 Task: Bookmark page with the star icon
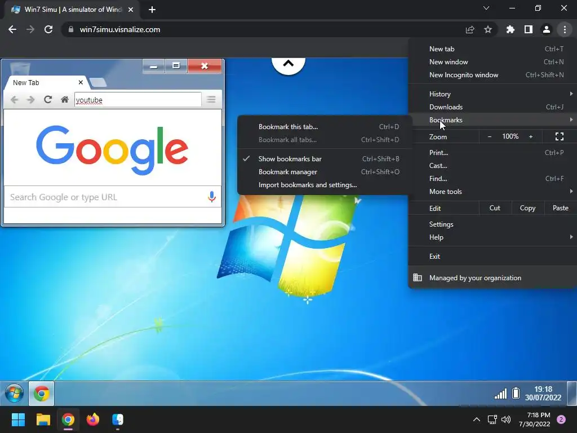pyautogui.click(x=488, y=29)
